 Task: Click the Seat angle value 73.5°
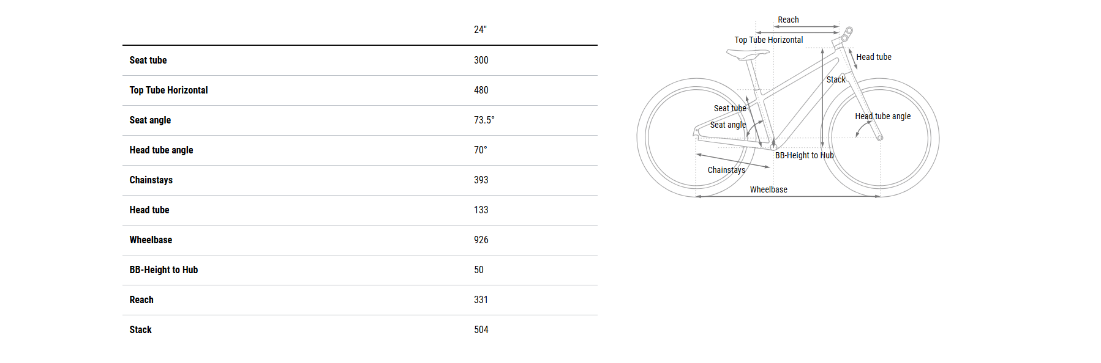tap(484, 120)
